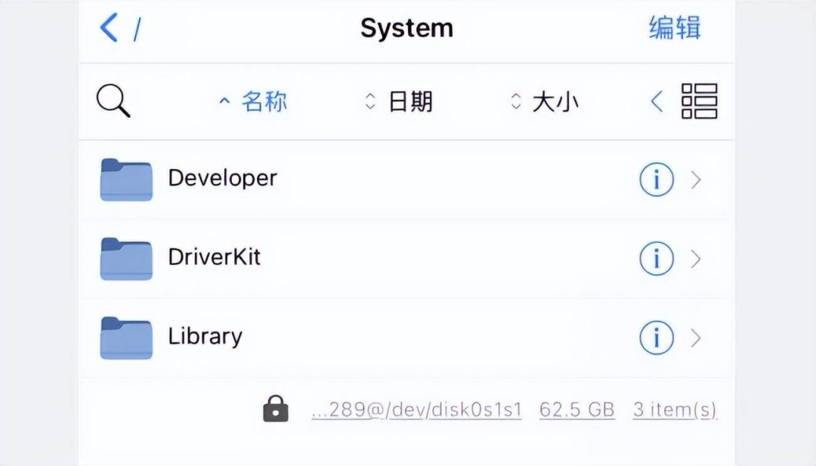Image resolution: width=816 pixels, height=466 pixels.
Task: Open search with the magnifier icon
Action: pyautogui.click(x=113, y=100)
